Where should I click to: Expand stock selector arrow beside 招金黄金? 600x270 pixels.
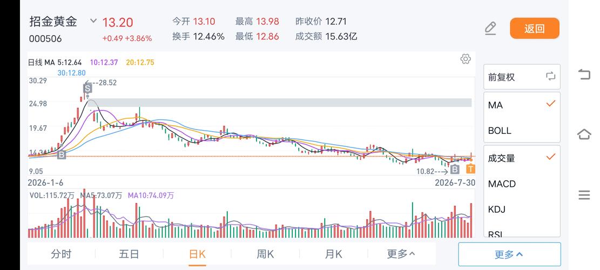coord(93,21)
